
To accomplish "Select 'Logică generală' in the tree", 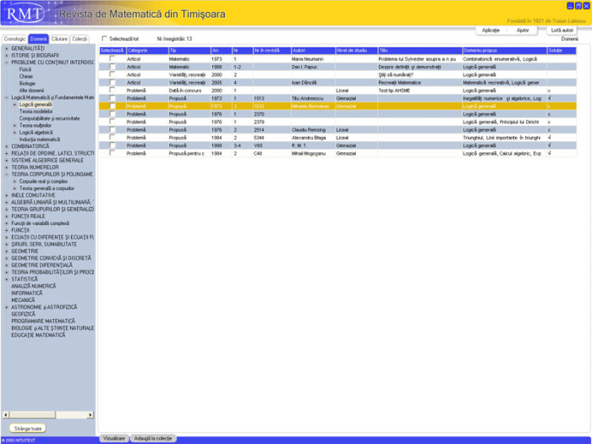I will click(x=36, y=105).
